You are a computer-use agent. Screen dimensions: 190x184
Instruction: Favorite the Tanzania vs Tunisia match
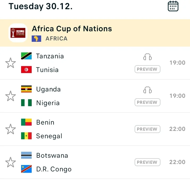pyautogui.click(x=11, y=63)
